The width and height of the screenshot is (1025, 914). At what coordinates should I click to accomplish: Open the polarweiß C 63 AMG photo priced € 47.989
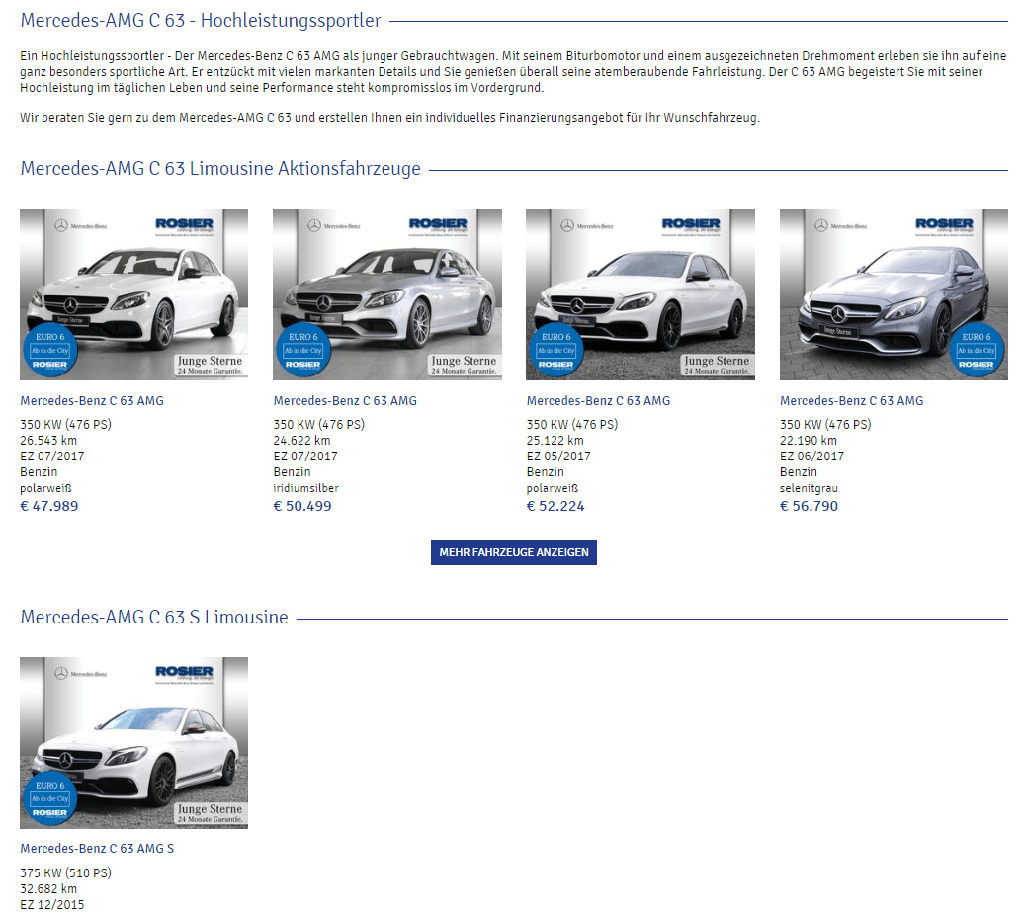tap(134, 294)
